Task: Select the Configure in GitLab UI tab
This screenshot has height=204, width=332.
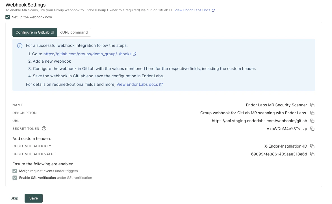Action: pos(35,32)
